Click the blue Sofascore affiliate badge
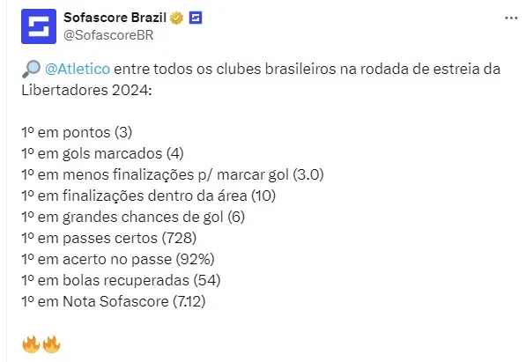Image resolution: width=526 pixels, height=362 pixels. [196, 18]
